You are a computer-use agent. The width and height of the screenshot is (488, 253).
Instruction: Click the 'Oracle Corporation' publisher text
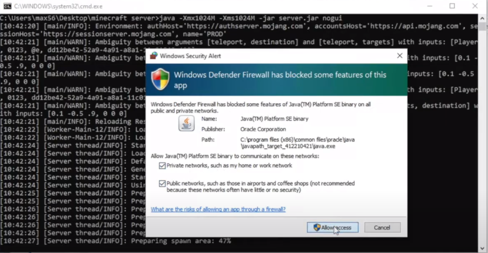point(263,129)
